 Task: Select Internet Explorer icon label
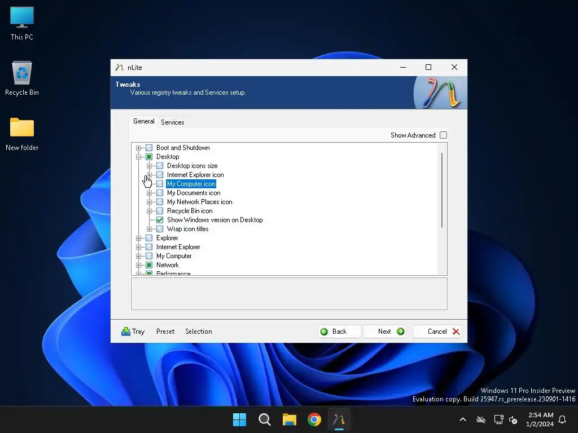coord(195,175)
